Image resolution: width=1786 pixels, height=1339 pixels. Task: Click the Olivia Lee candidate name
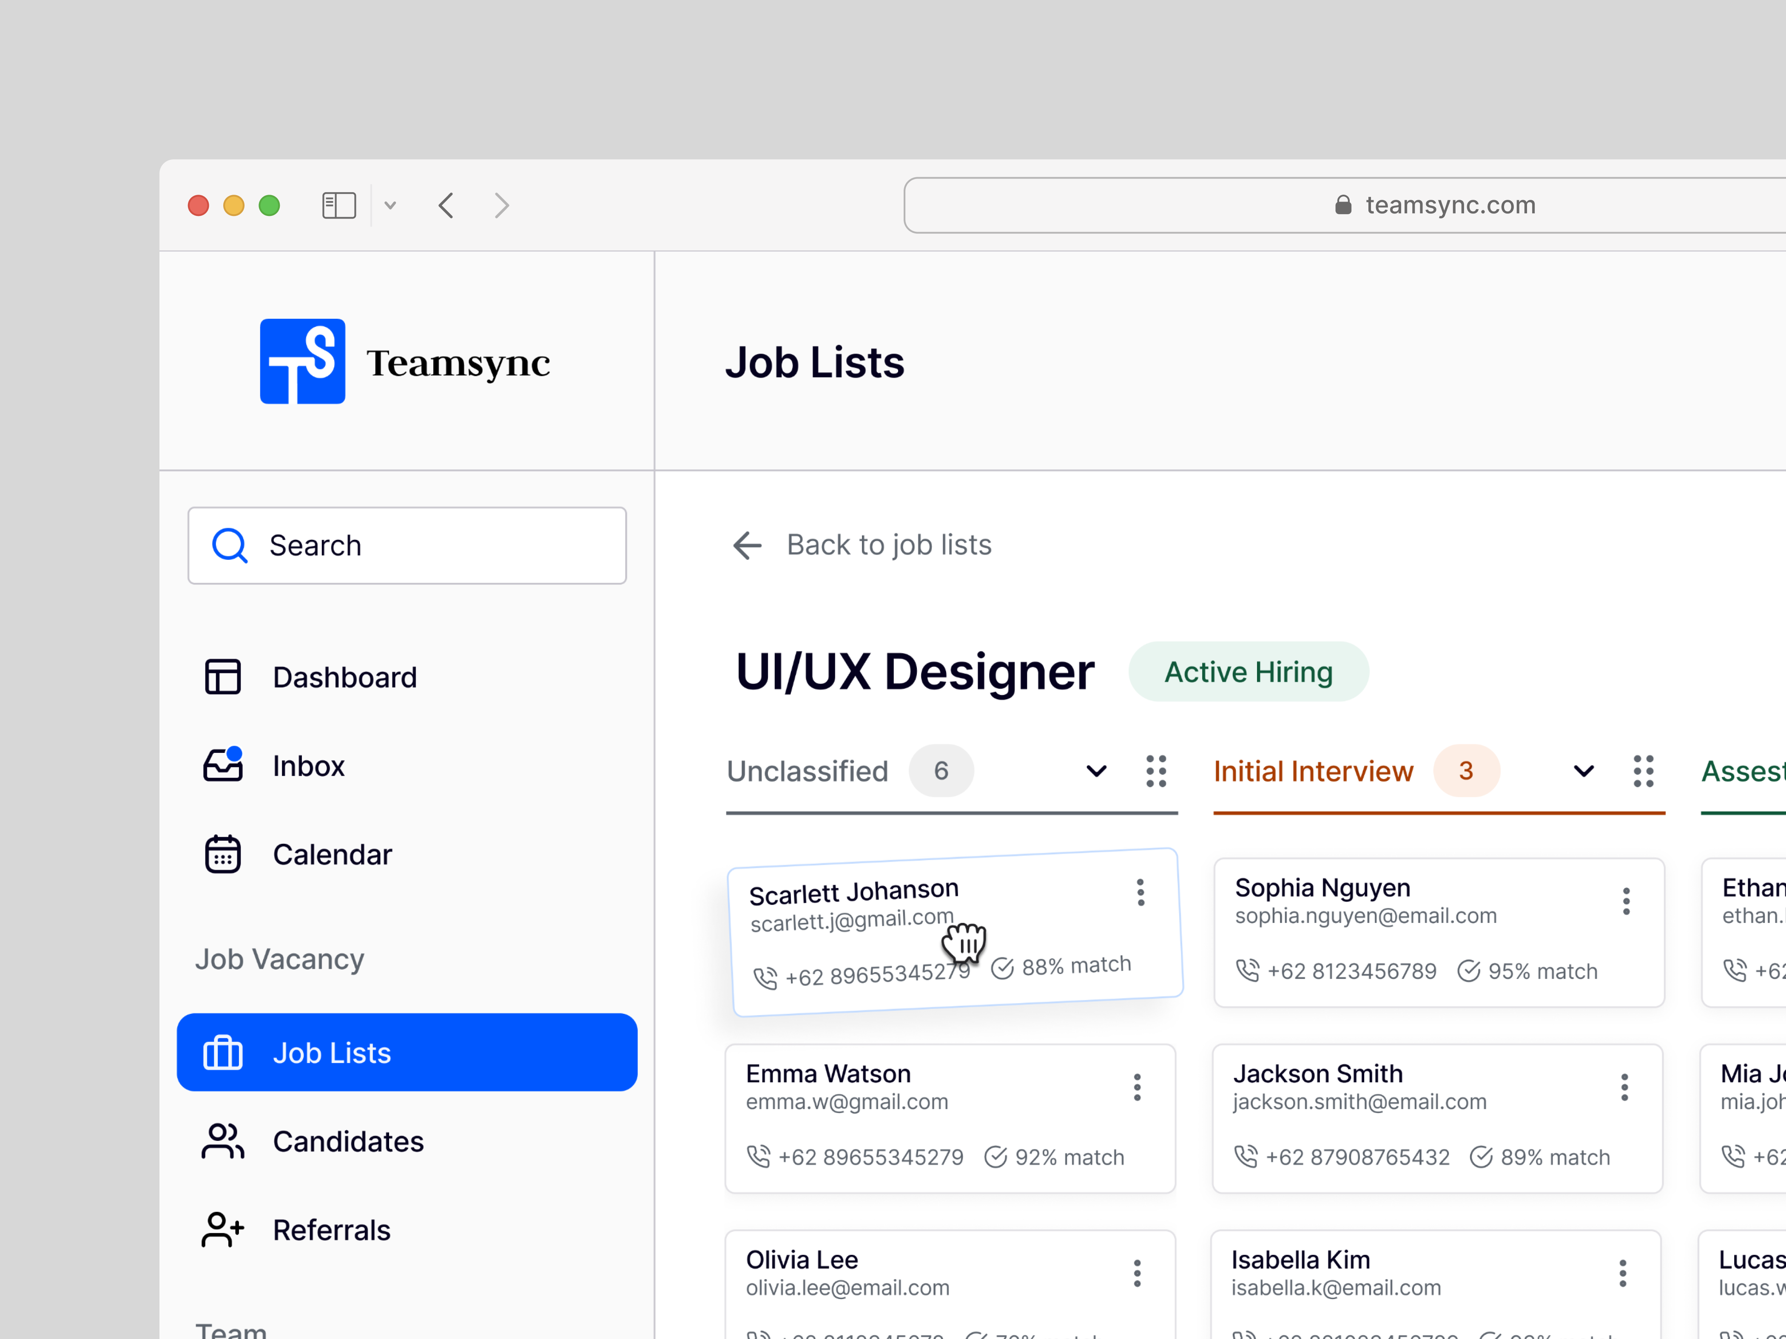click(x=802, y=1260)
